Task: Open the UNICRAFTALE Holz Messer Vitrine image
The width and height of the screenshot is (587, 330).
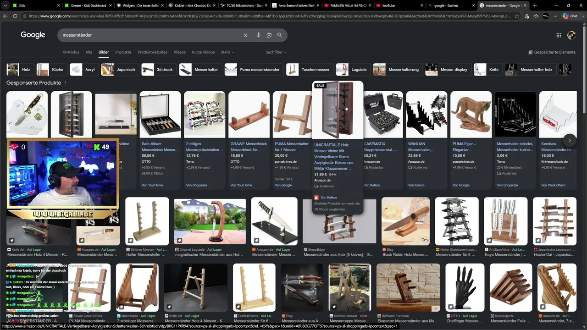Action: click(x=338, y=110)
